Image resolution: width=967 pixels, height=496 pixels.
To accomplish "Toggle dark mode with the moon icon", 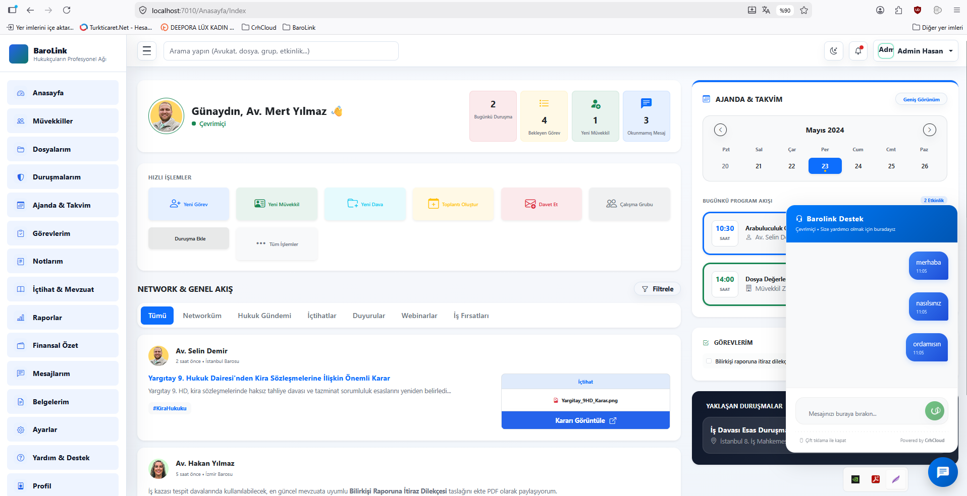I will coord(834,51).
